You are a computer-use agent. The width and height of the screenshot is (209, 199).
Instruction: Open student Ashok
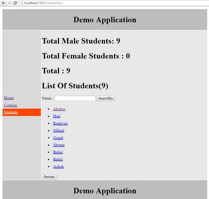[59, 167]
